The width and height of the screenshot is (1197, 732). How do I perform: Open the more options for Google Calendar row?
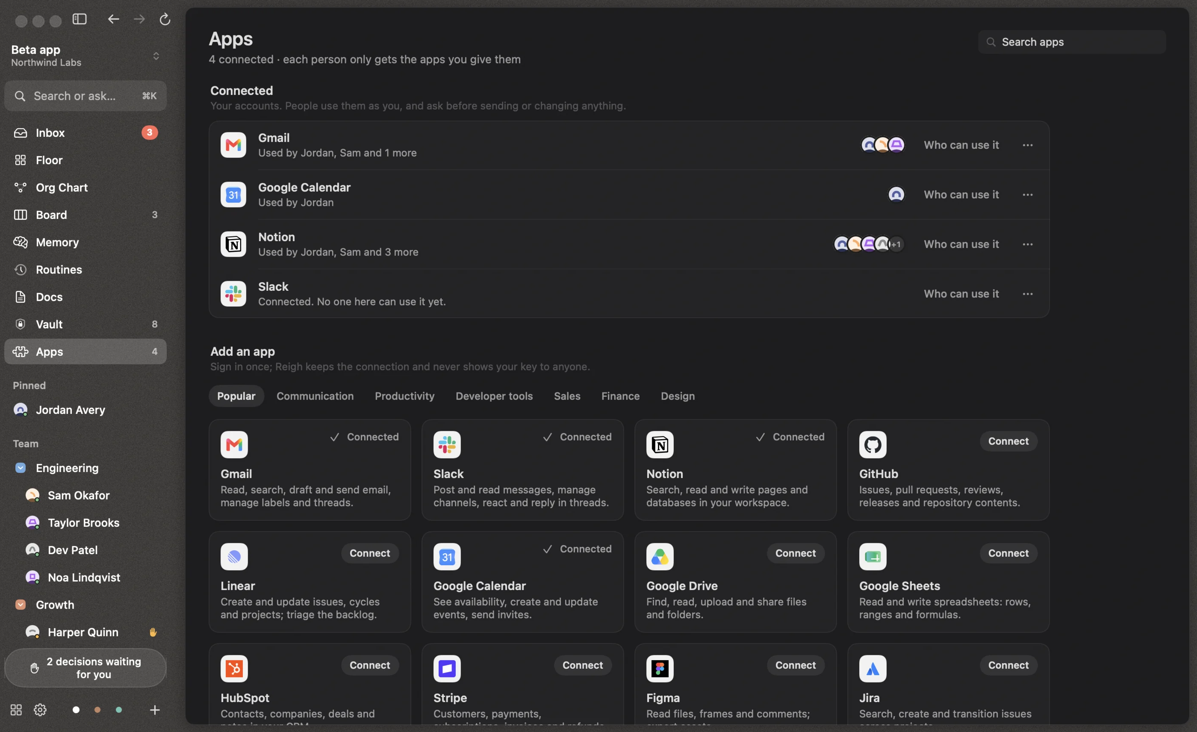click(1027, 194)
